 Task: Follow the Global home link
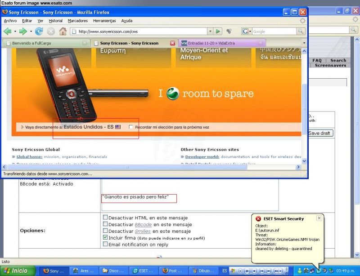(x=29, y=157)
